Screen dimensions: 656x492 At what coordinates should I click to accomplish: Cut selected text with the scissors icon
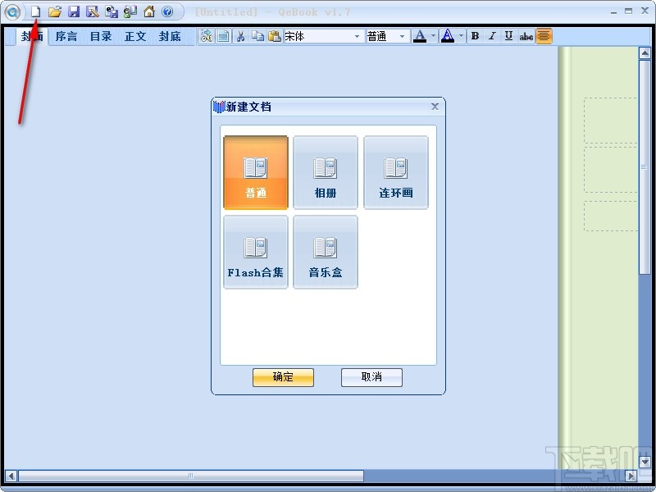[240, 36]
